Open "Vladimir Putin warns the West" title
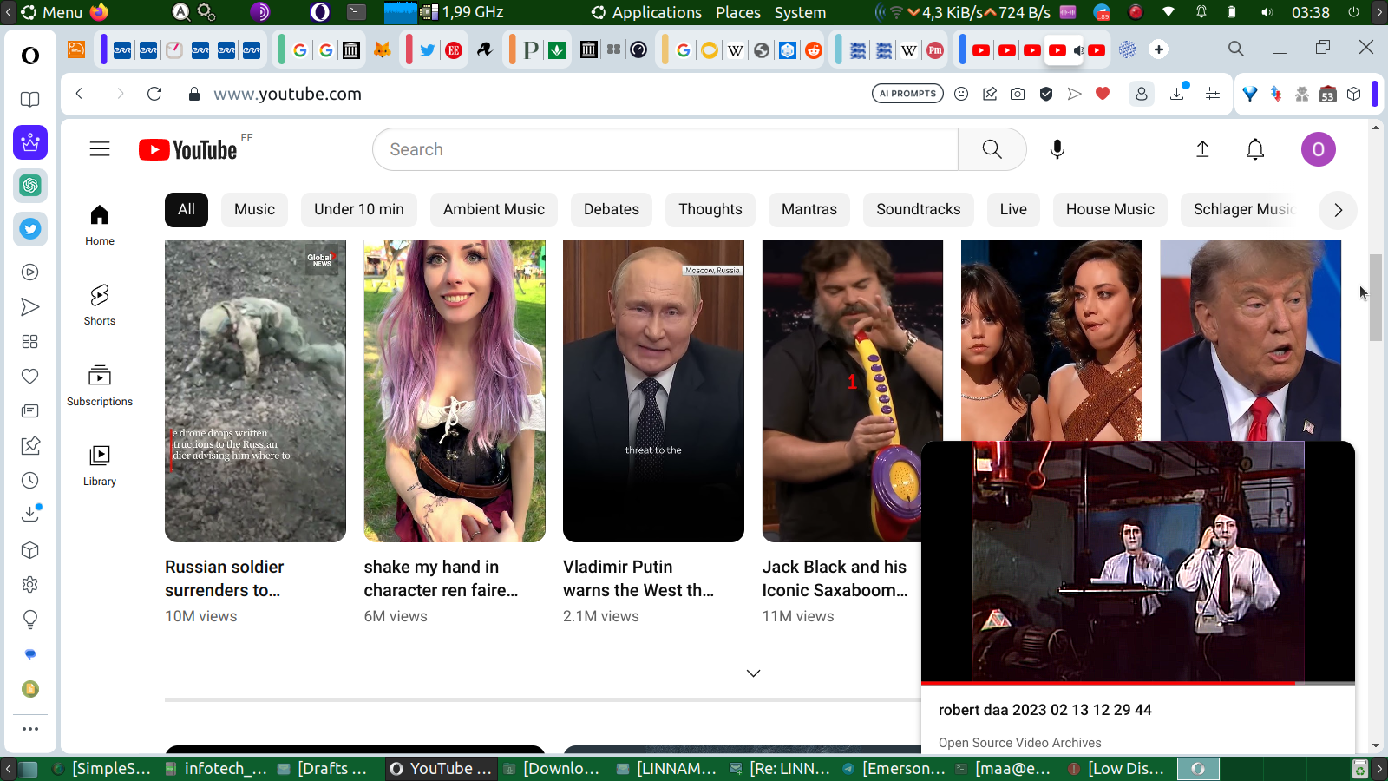This screenshot has height=781, width=1388. 638,578
